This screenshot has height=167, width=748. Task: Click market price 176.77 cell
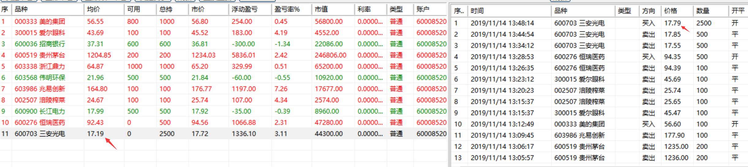tap(201, 89)
